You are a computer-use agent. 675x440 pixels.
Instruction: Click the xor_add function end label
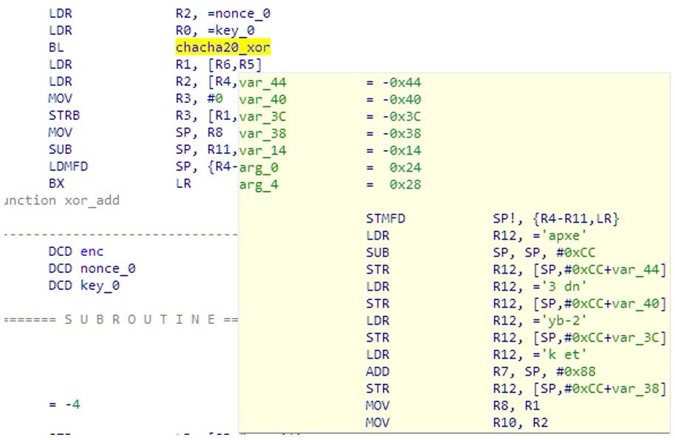pos(61,200)
